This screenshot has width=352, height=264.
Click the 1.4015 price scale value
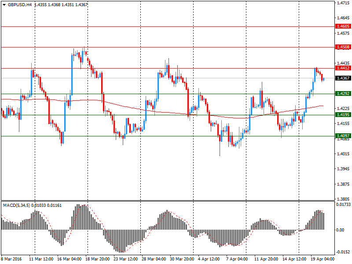click(344, 154)
